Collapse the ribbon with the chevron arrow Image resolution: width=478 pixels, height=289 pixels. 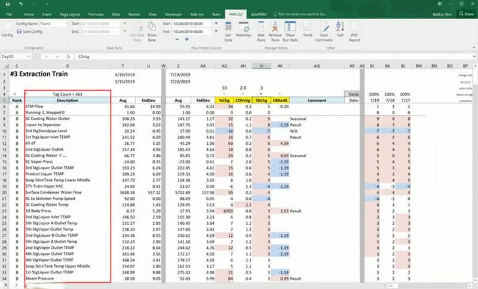(x=474, y=48)
